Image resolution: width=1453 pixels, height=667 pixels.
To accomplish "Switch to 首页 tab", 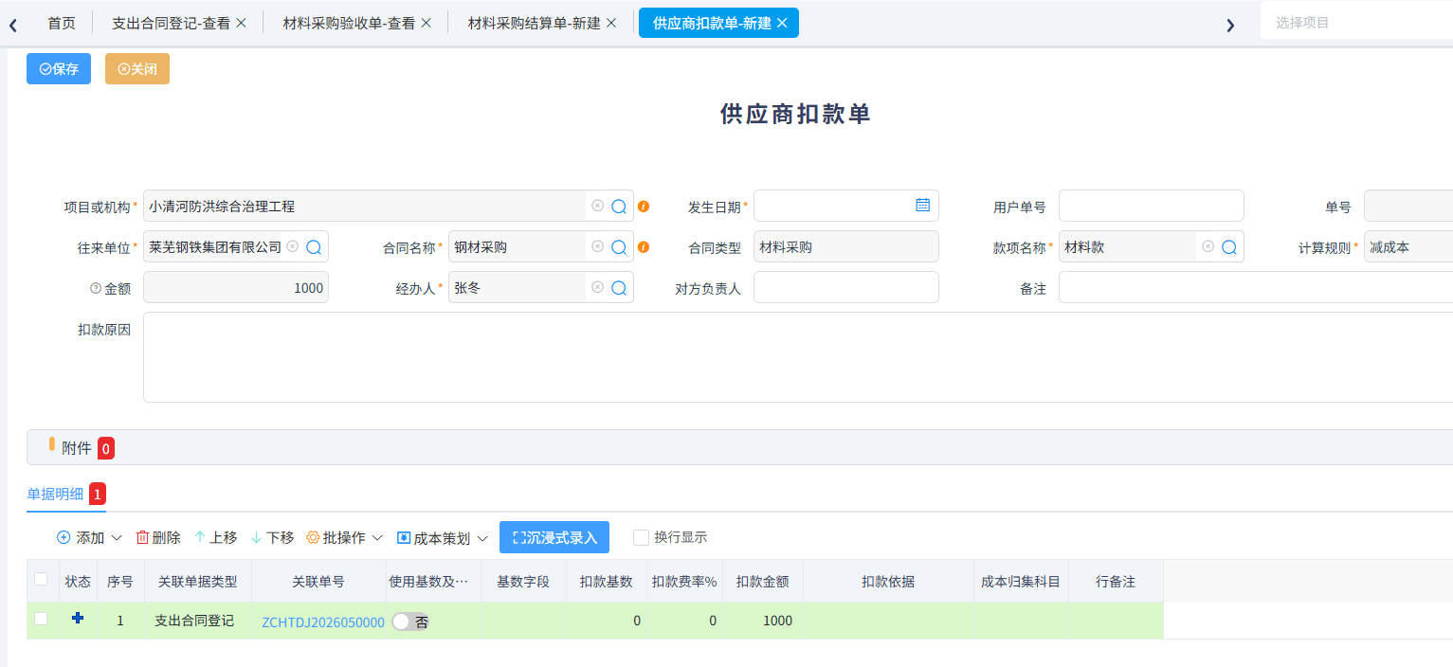I will coord(62,23).
